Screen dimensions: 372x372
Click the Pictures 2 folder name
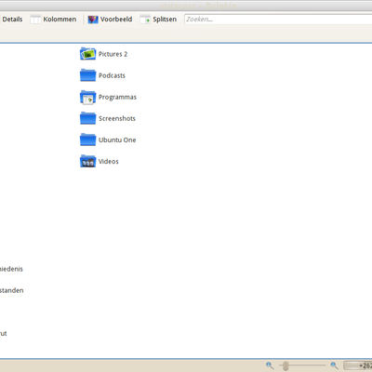click(113, 54)
